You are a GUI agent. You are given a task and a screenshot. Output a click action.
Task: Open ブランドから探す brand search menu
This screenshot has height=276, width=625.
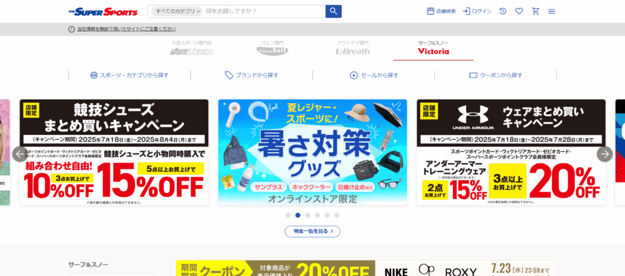(x=251, y=75)
